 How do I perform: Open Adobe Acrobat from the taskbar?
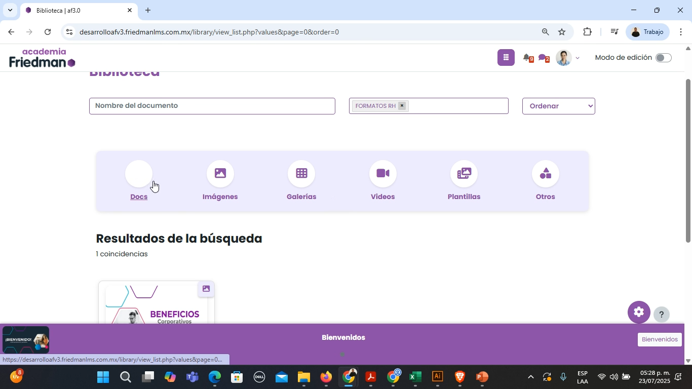click(x=371, y=377)
